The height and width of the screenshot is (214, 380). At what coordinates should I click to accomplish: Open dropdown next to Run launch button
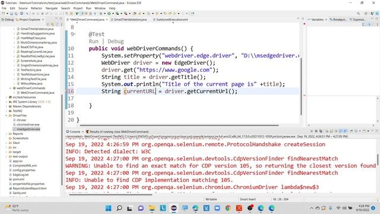tap(112, 14)
